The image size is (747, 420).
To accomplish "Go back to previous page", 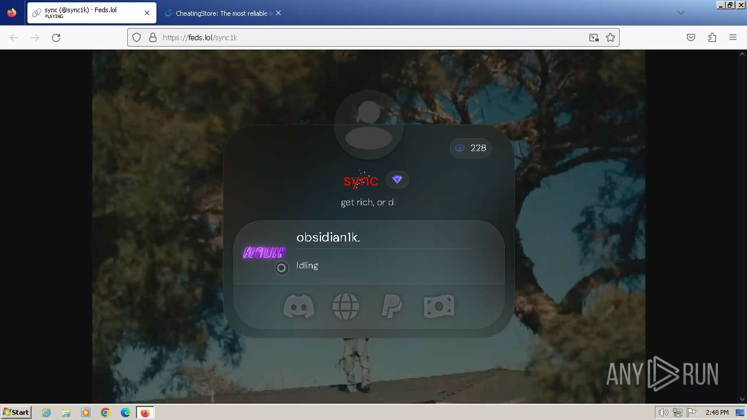I will pyautogui.click(x=14, y=37).
